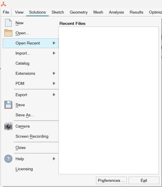Click the Save floppy disk icon
Viewport: 162px width, 187px height.
point(8,105)
